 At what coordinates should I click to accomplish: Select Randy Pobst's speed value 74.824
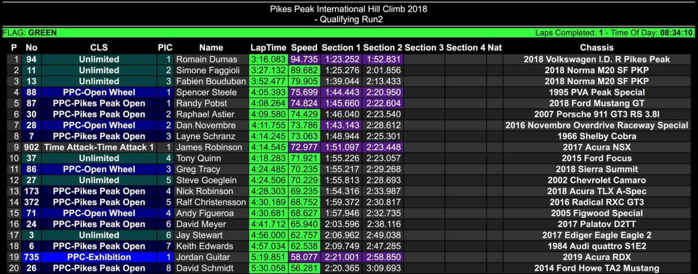pos(304,103)
